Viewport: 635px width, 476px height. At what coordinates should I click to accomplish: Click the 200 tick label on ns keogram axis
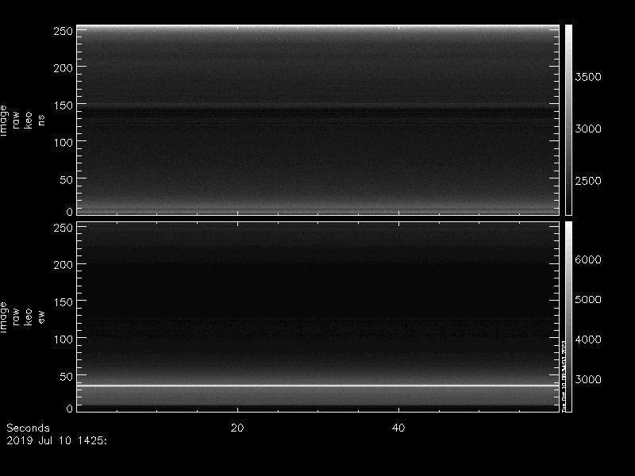(63, 68)
